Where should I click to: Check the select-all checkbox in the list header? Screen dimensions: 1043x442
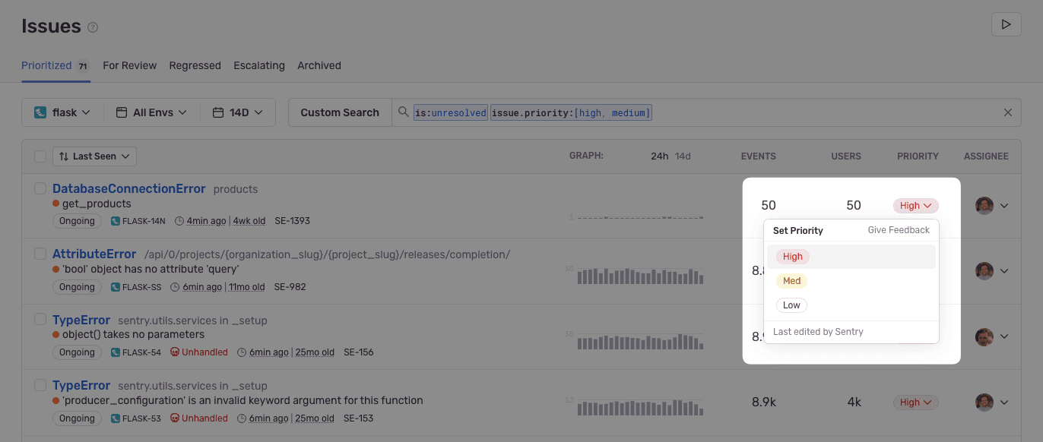[x=40, y=156]
